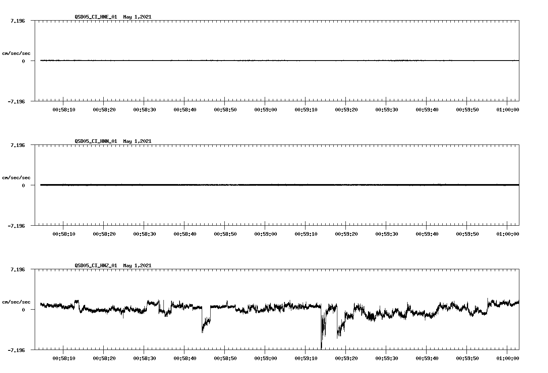
Task: Click the QSD05_CI_HNN_01 channel label
Action: tap(96, 141)
